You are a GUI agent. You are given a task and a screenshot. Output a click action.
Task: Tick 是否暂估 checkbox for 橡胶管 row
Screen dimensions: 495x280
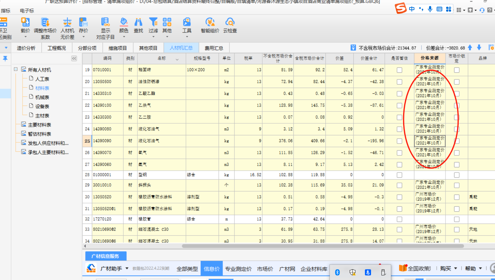(x=399, y=219)
